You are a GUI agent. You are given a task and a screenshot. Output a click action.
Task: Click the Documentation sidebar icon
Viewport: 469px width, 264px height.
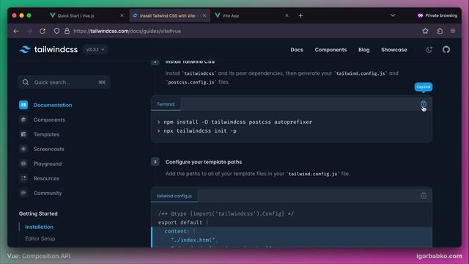pos(23,105)
